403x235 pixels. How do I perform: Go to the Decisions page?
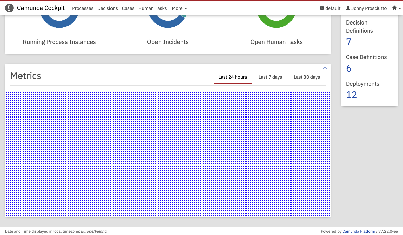pos(107,8)
